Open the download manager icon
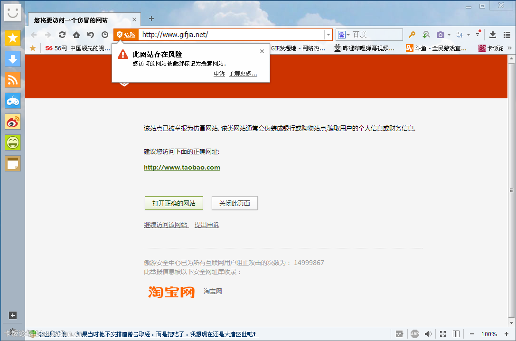This screenshot has height=341, width=516. pyautogui.click(x=493, y=35)
